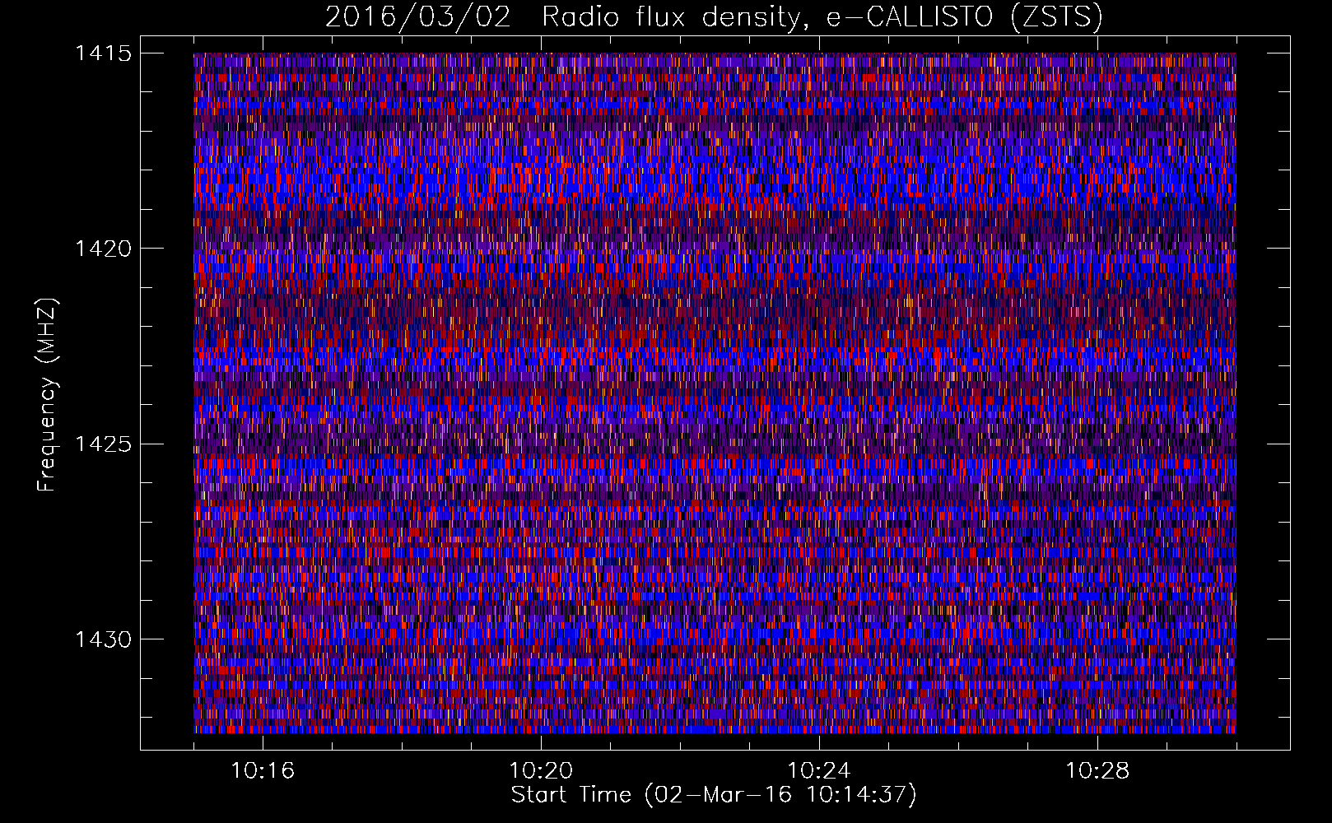
Task: Click the 10:28 time tick label
Action: coord(1097,771)
